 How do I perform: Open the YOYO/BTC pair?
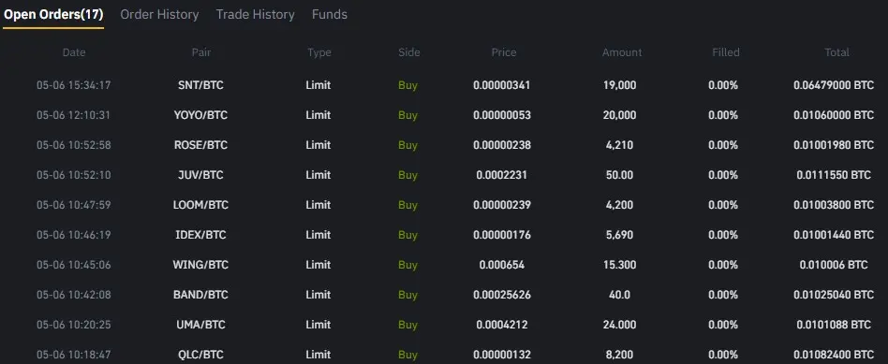coord(200,115)
